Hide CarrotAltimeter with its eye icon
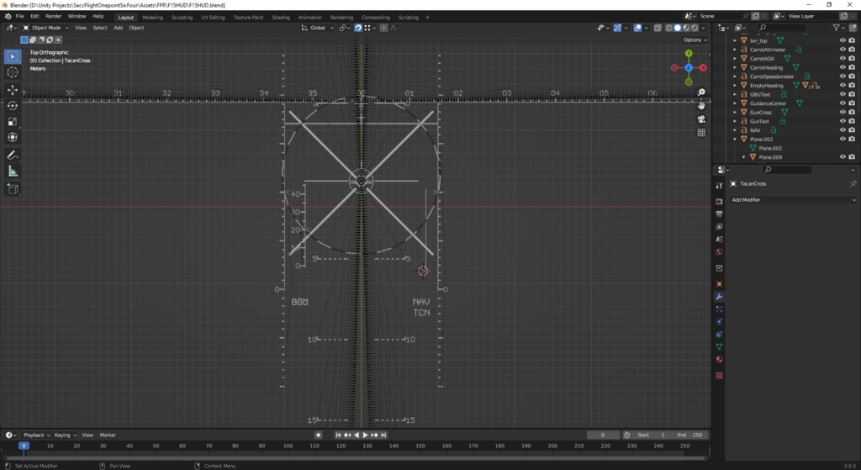861x470 pixels. point(843,50)
